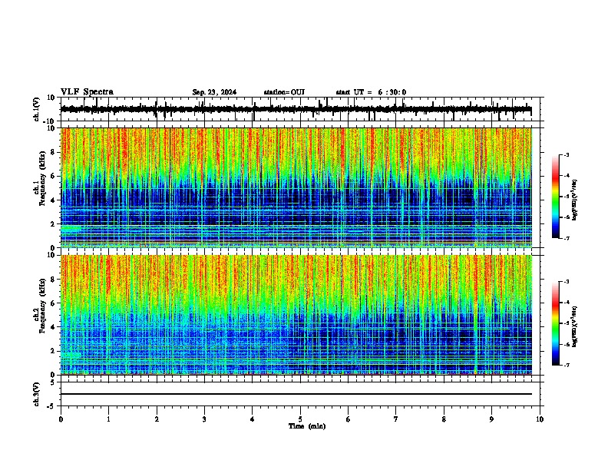Click the "-7" label on ch.2 color scale
The width and height of the screenshot is (608, 470).
566,366
